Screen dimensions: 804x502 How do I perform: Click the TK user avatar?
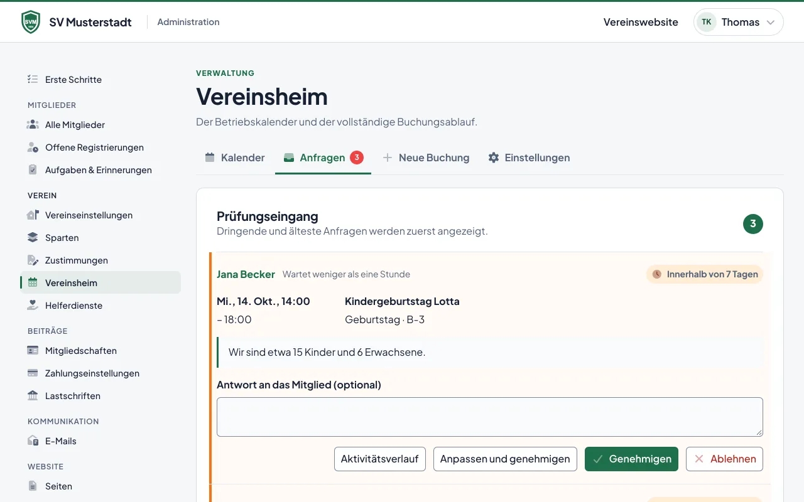(x=707, y=22)
